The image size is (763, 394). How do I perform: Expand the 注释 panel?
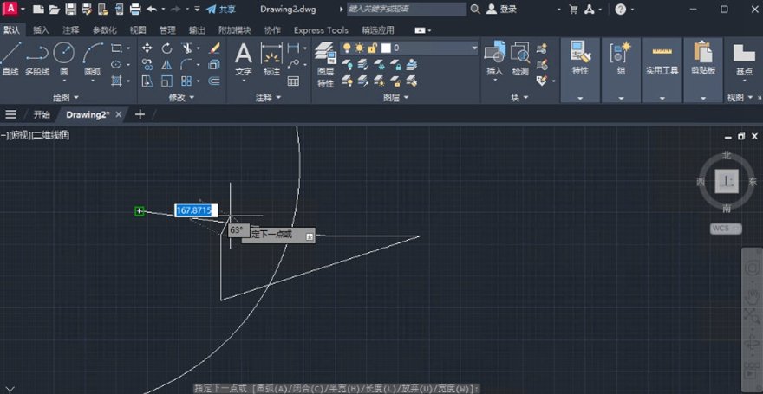(268, 98)
